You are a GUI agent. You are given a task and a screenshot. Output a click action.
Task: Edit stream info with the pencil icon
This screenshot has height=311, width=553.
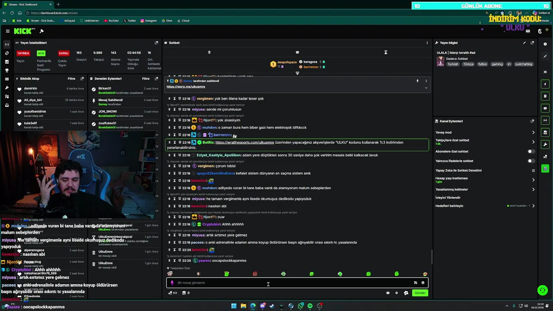[524, 43]
